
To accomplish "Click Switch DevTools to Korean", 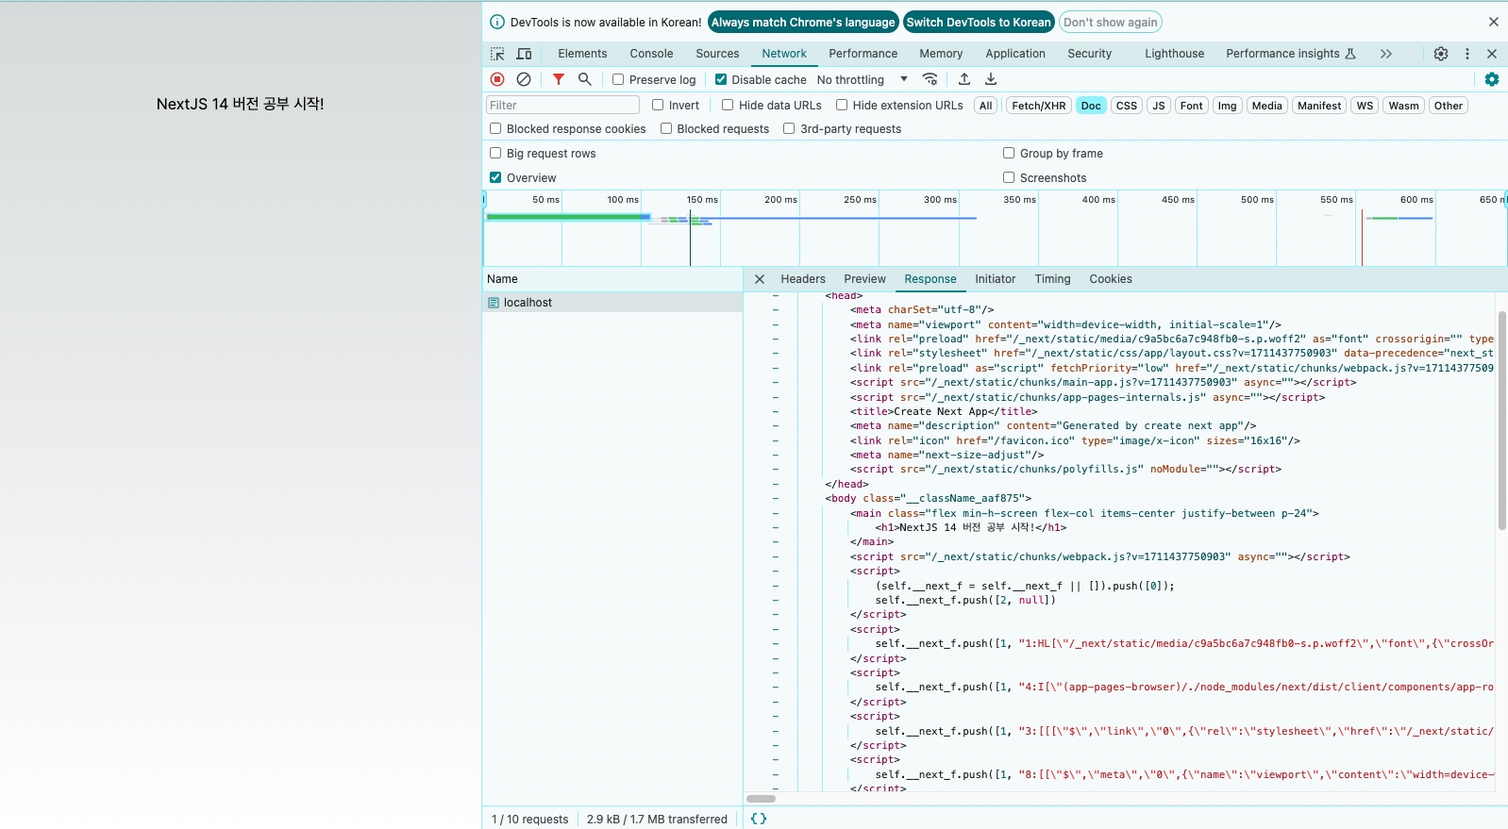I will (x=979, y=22).
